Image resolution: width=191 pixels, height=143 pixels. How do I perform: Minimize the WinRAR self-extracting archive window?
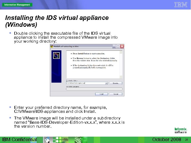(114, 46)
